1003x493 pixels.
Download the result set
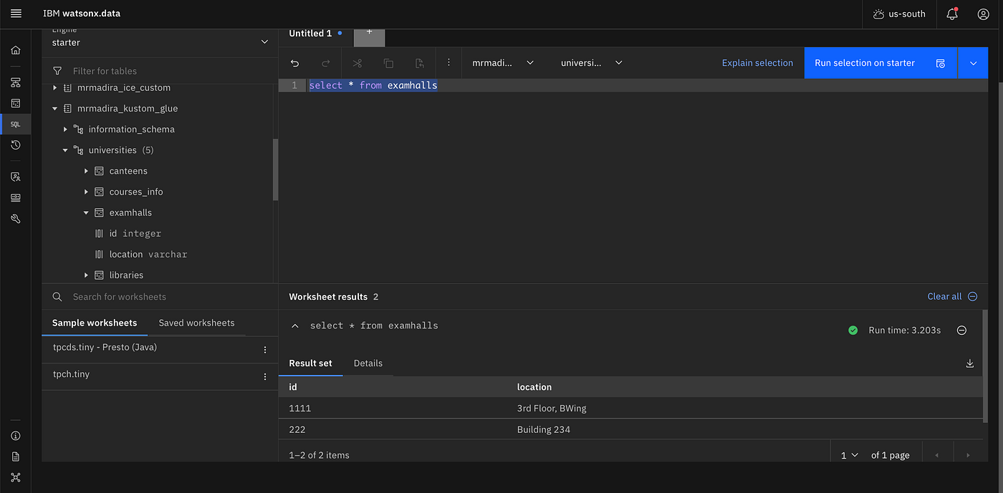[970, 363]
